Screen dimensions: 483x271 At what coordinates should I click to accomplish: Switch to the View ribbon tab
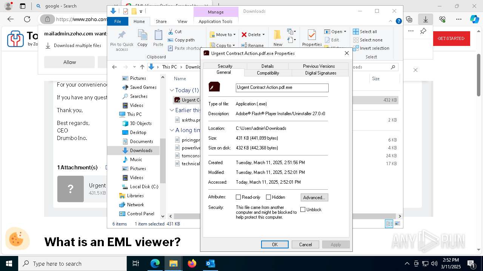(182, 21)
